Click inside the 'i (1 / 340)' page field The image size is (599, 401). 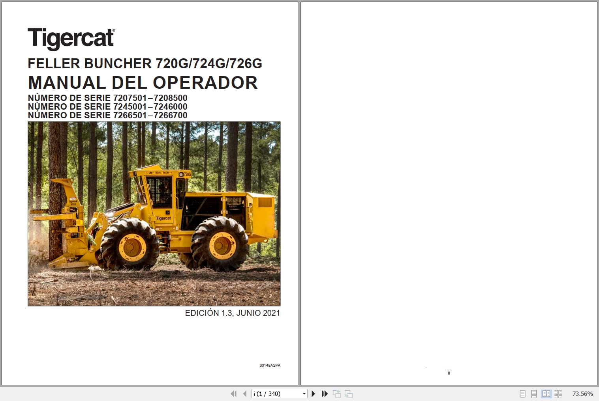(x=272, y=394)
